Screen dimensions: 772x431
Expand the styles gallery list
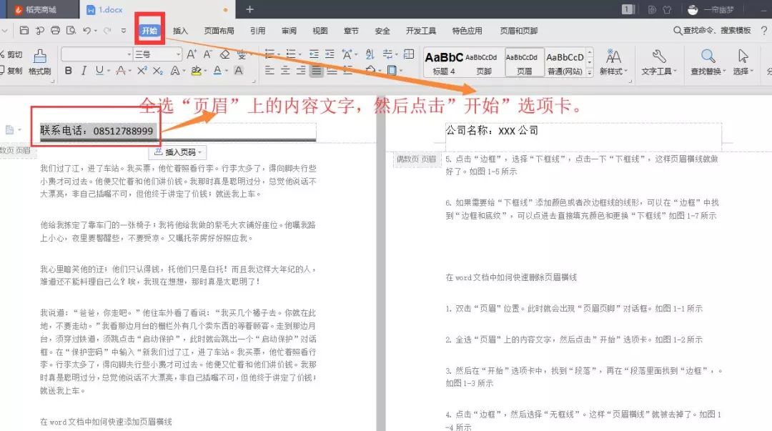(x=589, y=72)
